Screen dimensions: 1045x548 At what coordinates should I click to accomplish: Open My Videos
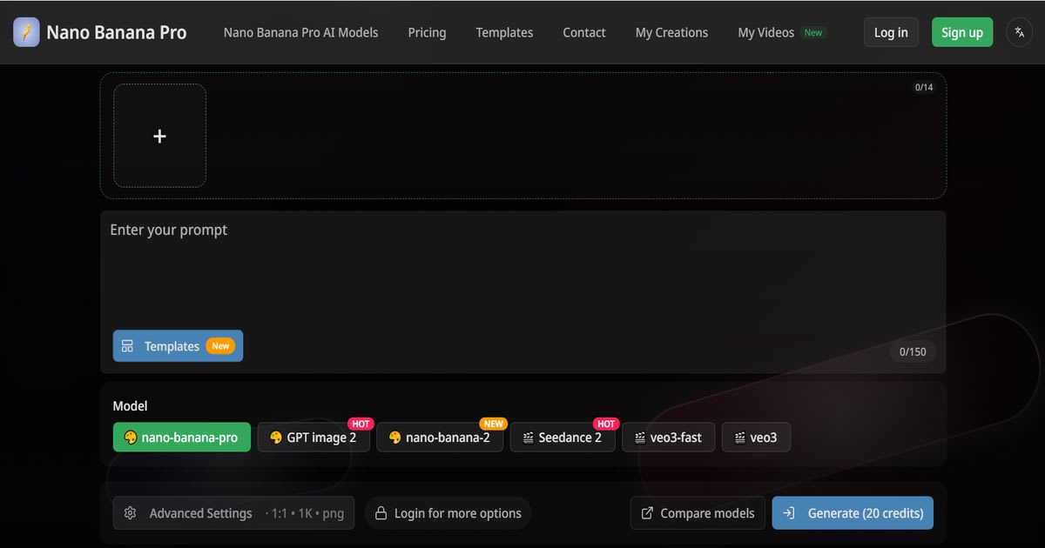(766, 32)
